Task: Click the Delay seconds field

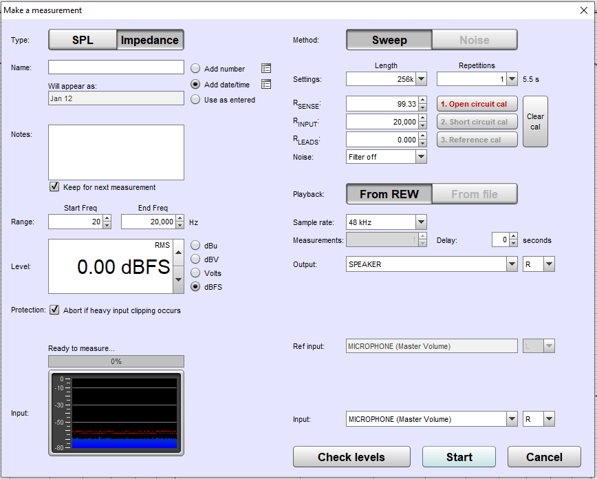Action: coord(501,239)
